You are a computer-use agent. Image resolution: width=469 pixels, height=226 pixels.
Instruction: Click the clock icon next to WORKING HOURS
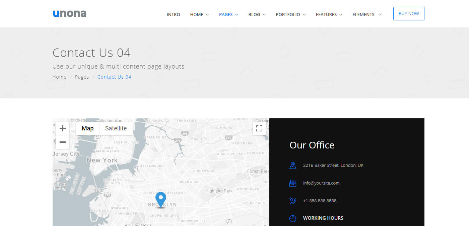click(293, 218)
